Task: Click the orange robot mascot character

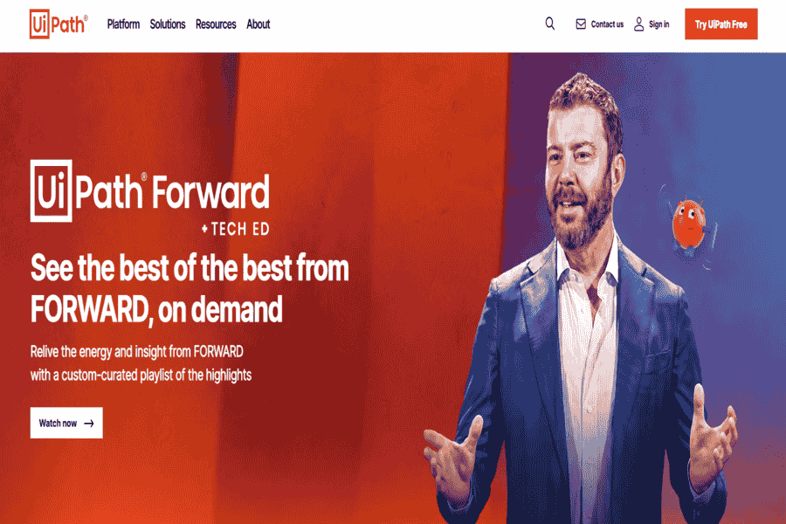Action: pos(691,224)
